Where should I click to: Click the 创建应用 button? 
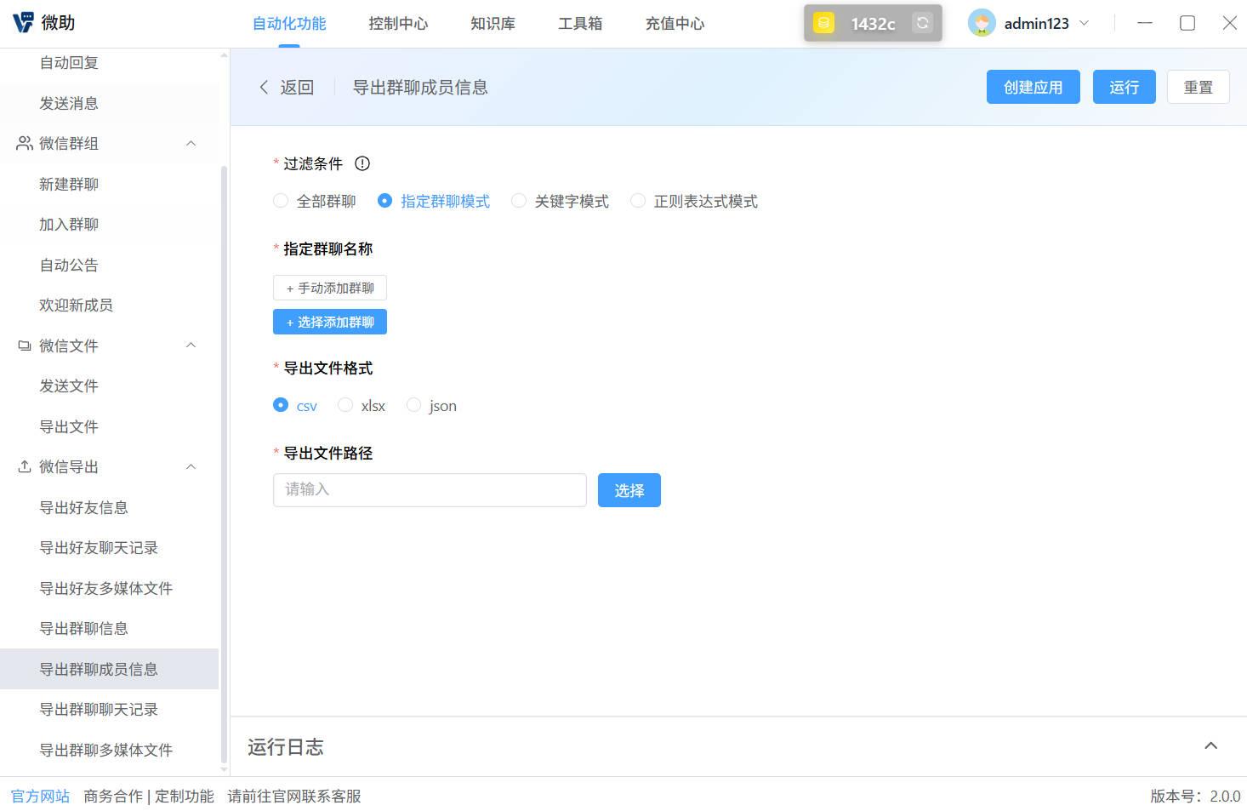[x=1033, y=87]
